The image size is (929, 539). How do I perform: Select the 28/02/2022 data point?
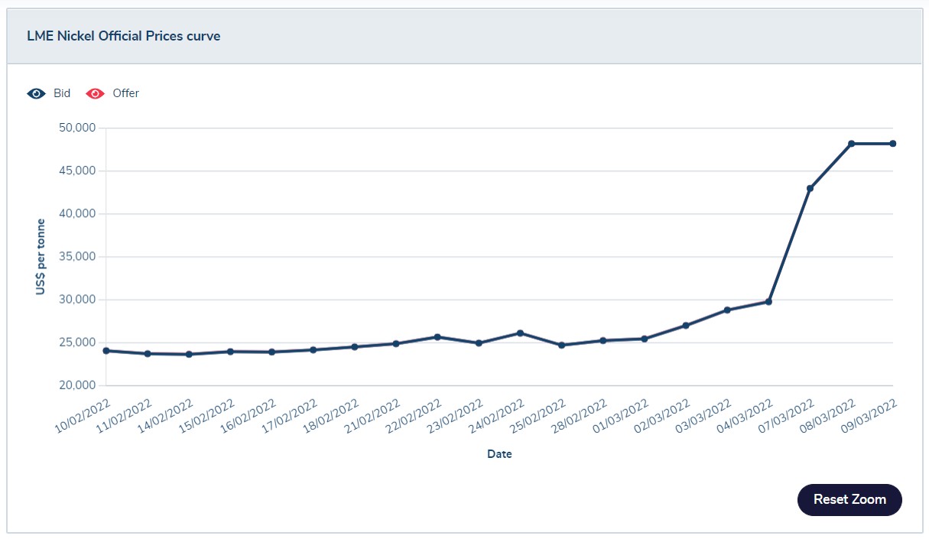603,340
